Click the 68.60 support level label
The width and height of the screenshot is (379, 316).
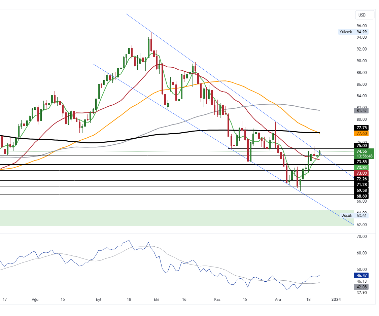[x=361, y=196]
